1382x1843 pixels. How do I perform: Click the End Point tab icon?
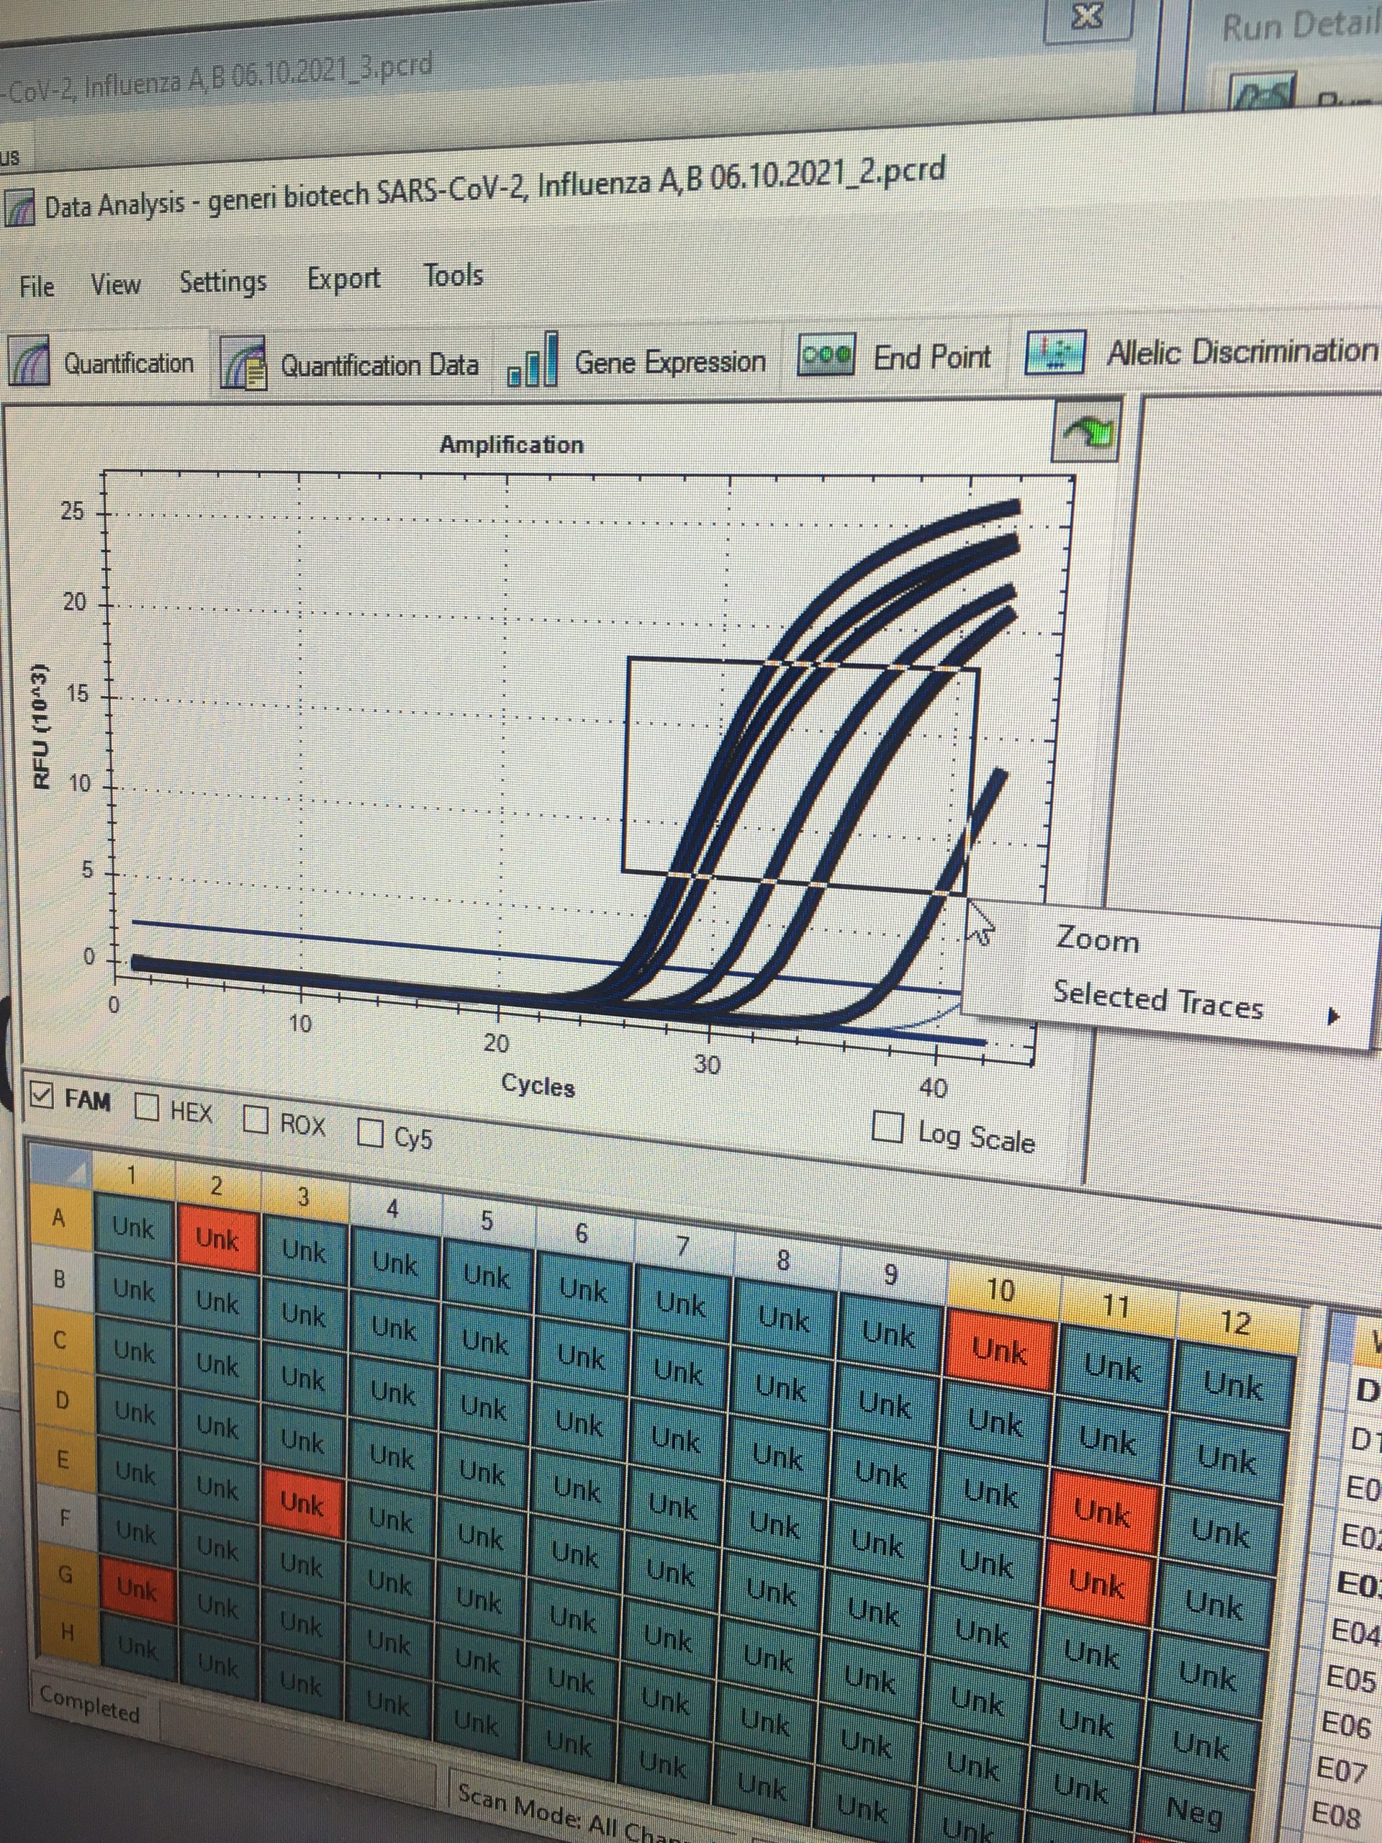826,356
